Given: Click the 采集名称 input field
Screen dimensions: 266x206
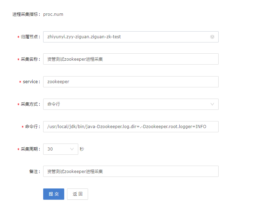Looking at the screenshot, I should coord(131,59).
